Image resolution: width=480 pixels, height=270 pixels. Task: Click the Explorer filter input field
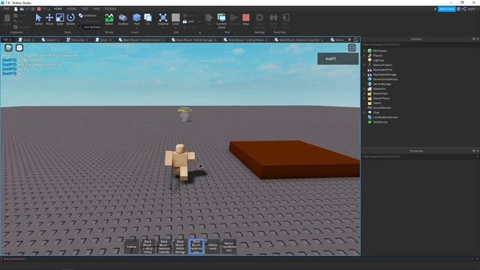pyautogui.click(x=420, y=44)
